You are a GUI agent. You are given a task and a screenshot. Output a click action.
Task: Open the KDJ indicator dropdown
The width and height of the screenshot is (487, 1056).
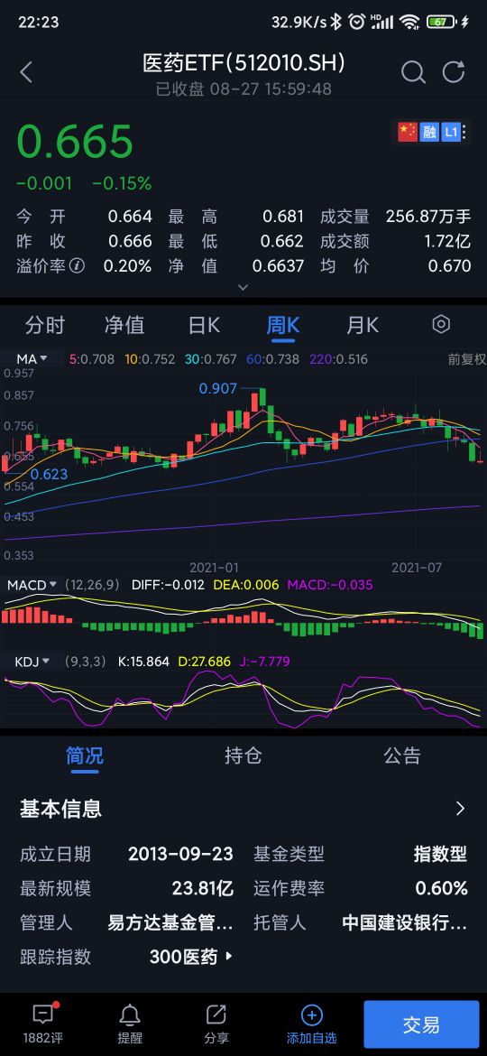[x=32, y=662]
